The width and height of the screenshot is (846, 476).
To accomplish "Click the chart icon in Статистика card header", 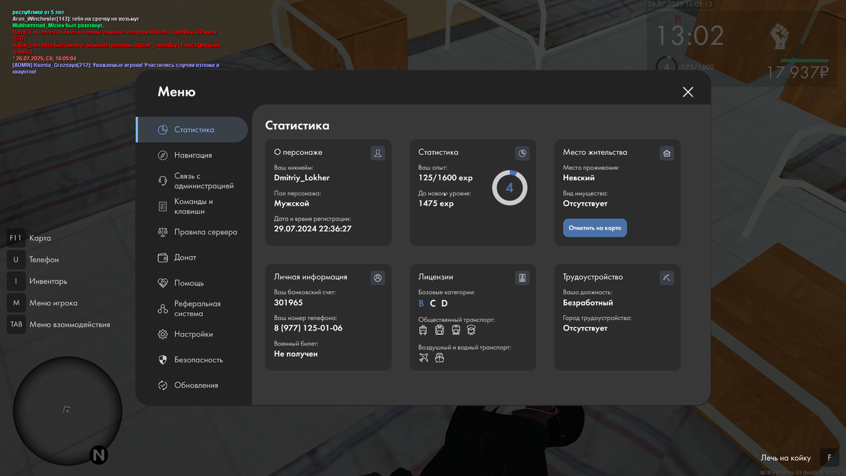I will 522,153.
